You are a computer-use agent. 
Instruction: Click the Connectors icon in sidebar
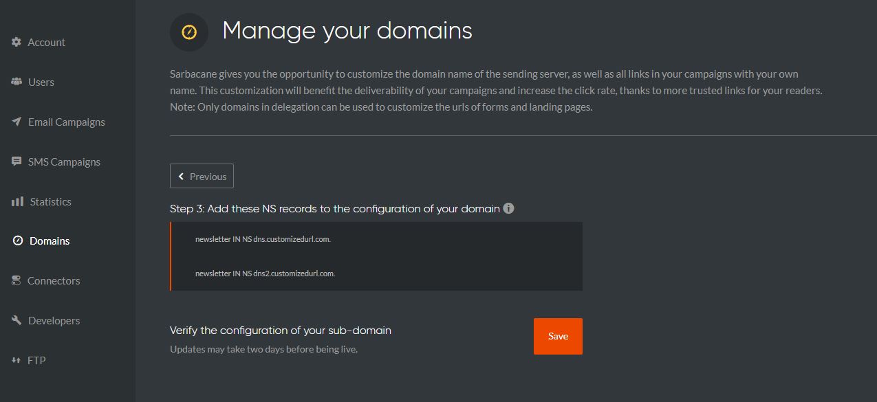pyautogui.click(x=16, y=280)
